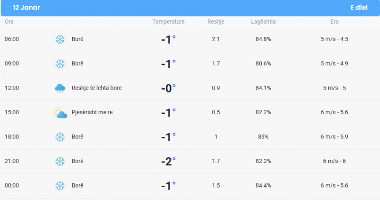
Task: Click the Reshje column header
Action: pos(216,22)
